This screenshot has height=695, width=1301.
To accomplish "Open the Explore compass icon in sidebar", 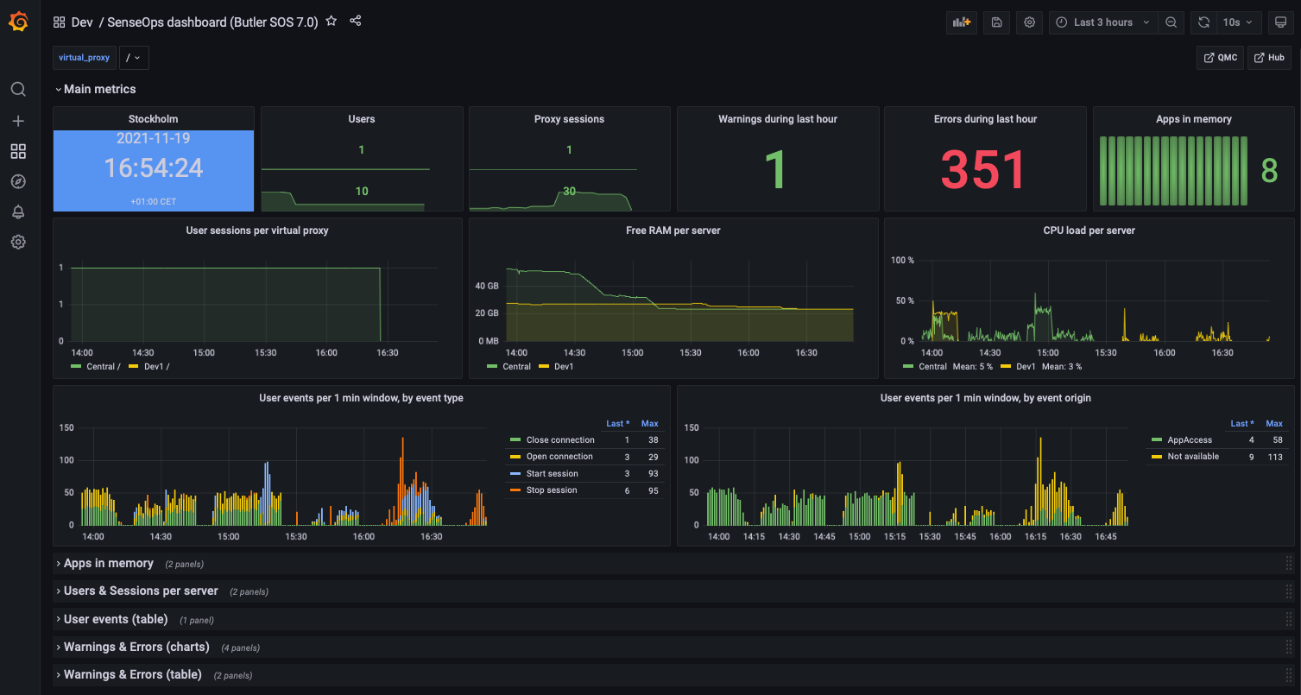I will pos(17,181).
